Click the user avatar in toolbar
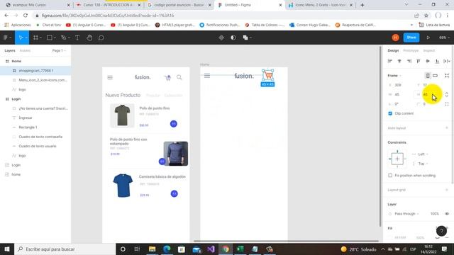 coord(396,38)
